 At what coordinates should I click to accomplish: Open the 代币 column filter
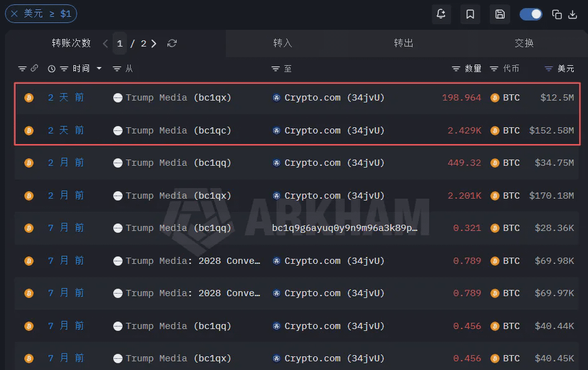point(494,69)
